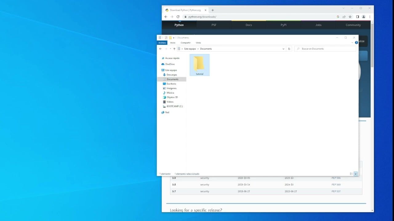
Task: Open the PEP 537 release schedule link
Action: pyautogui.click(x=336, y=191)
